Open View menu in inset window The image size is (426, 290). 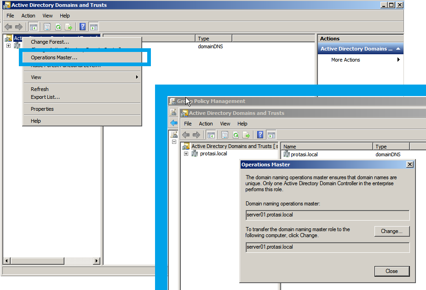[225, 124]
